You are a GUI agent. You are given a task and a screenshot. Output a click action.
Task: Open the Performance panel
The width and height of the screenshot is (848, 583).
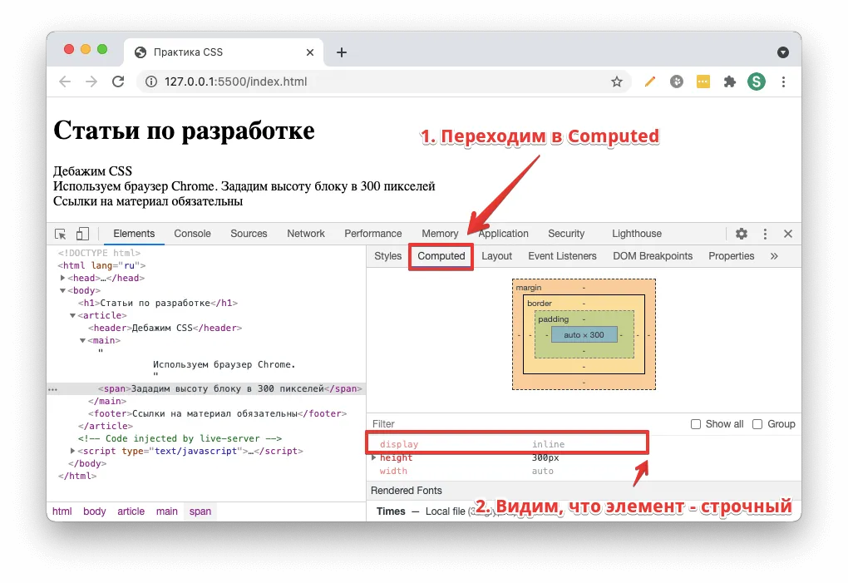[373, 234]
